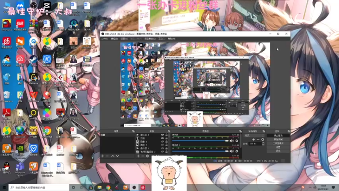Image resolution: width=339 pixels, height=191 pixels.
Task: Open transition properties with the gear in the 转场特效 dock
Action: 263,140
